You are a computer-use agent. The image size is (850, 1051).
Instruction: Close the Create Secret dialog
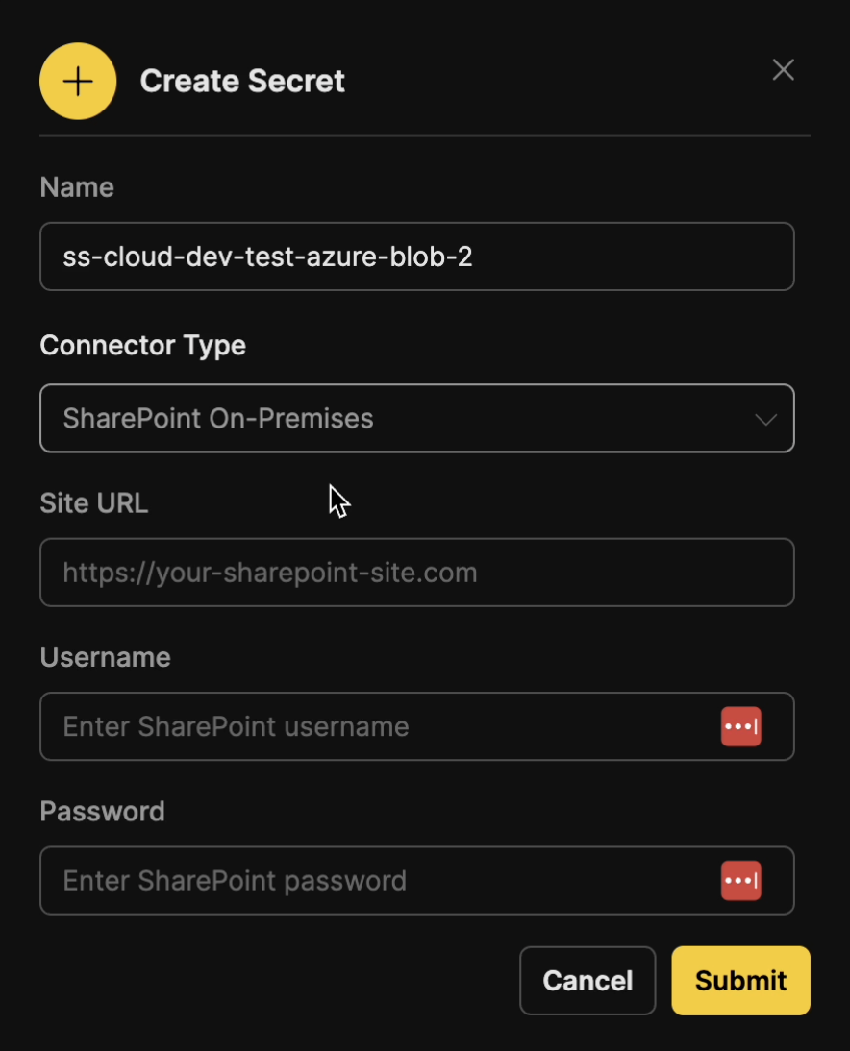pos(784,70)
